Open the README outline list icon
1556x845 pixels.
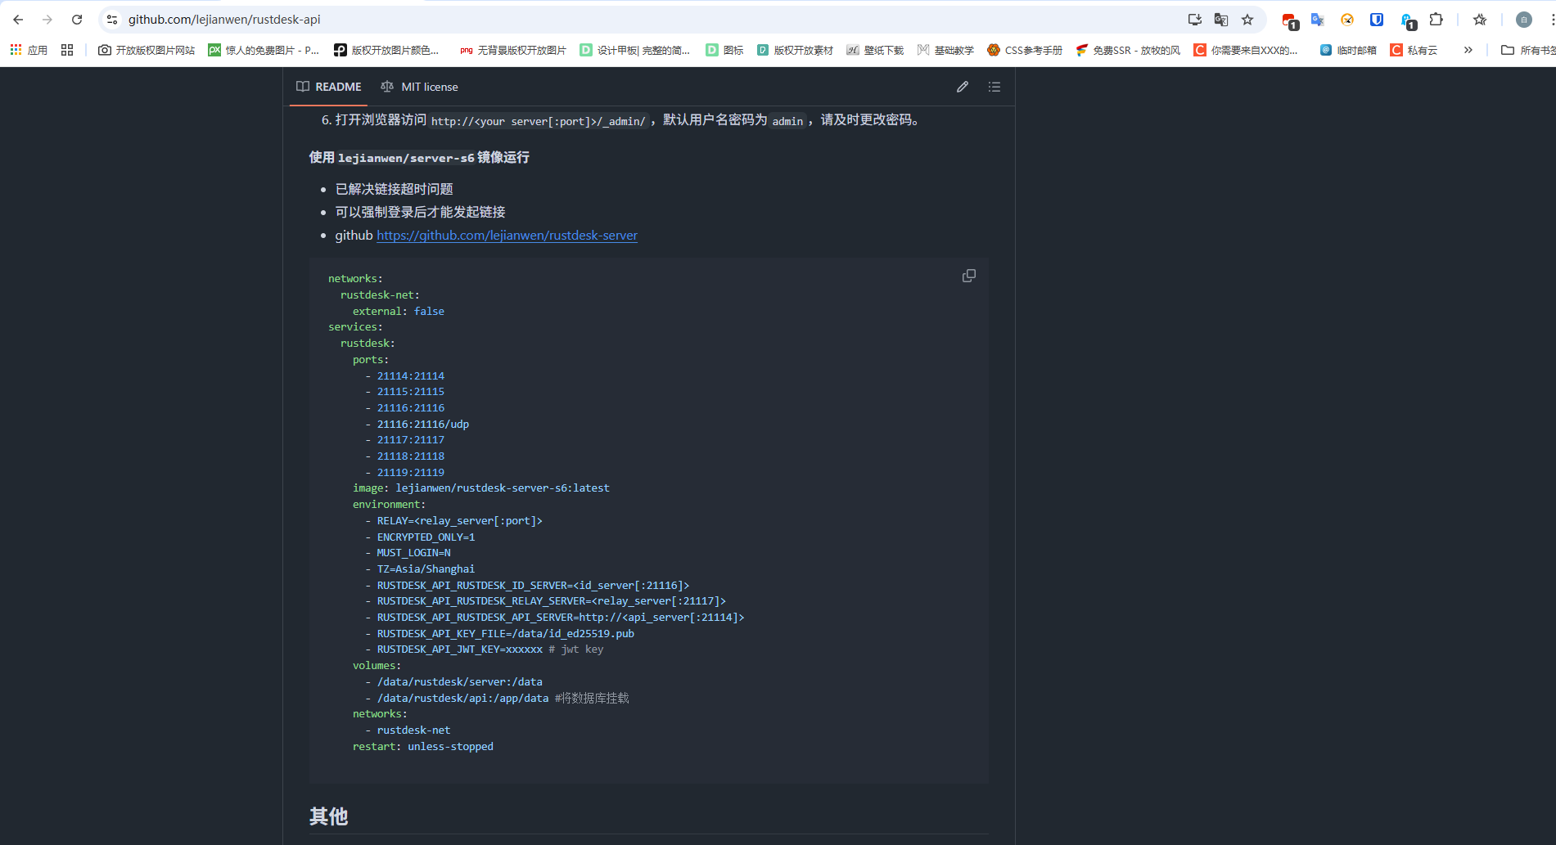pos(994,87)
